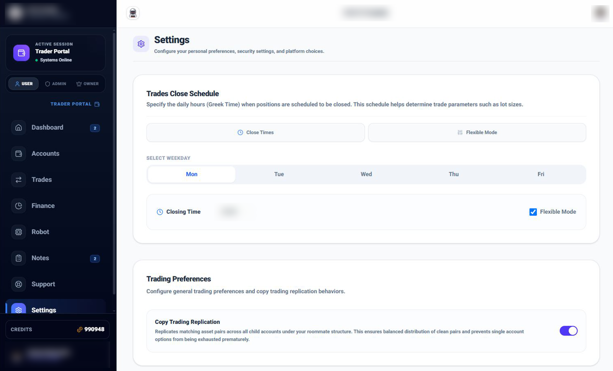Image resolution: width=613 pixels, height=371 pixels.
Task: Switch to ADMIN role
Action: (56, 84)
